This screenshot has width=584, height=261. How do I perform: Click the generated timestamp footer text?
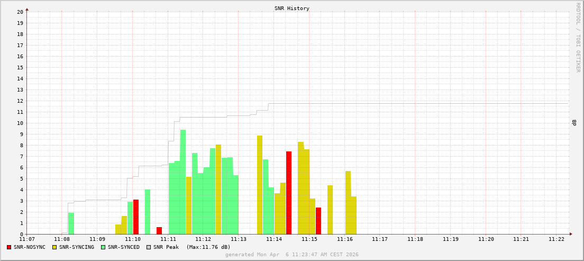point(292,255)
